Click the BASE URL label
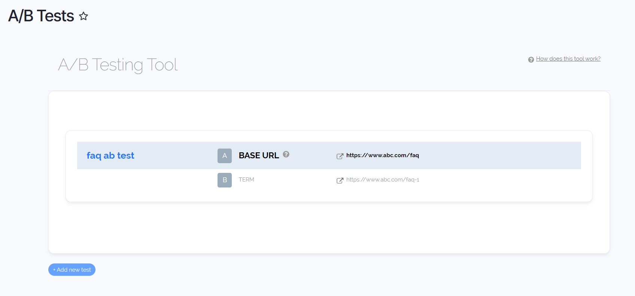 (x=259, y=156)
